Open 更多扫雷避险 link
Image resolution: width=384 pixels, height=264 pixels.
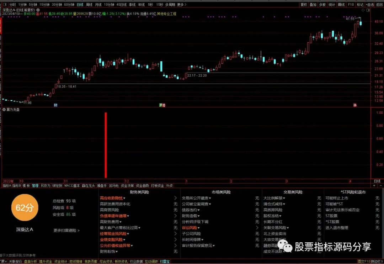(66, 231)
